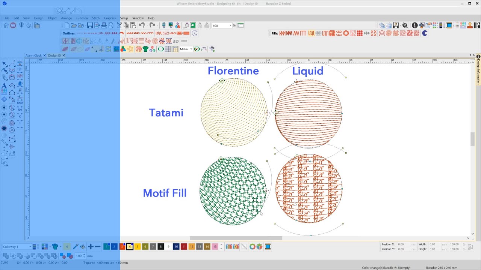Select color swatch 3 in palette
481x270 pixels.
[x=122, y=246]
